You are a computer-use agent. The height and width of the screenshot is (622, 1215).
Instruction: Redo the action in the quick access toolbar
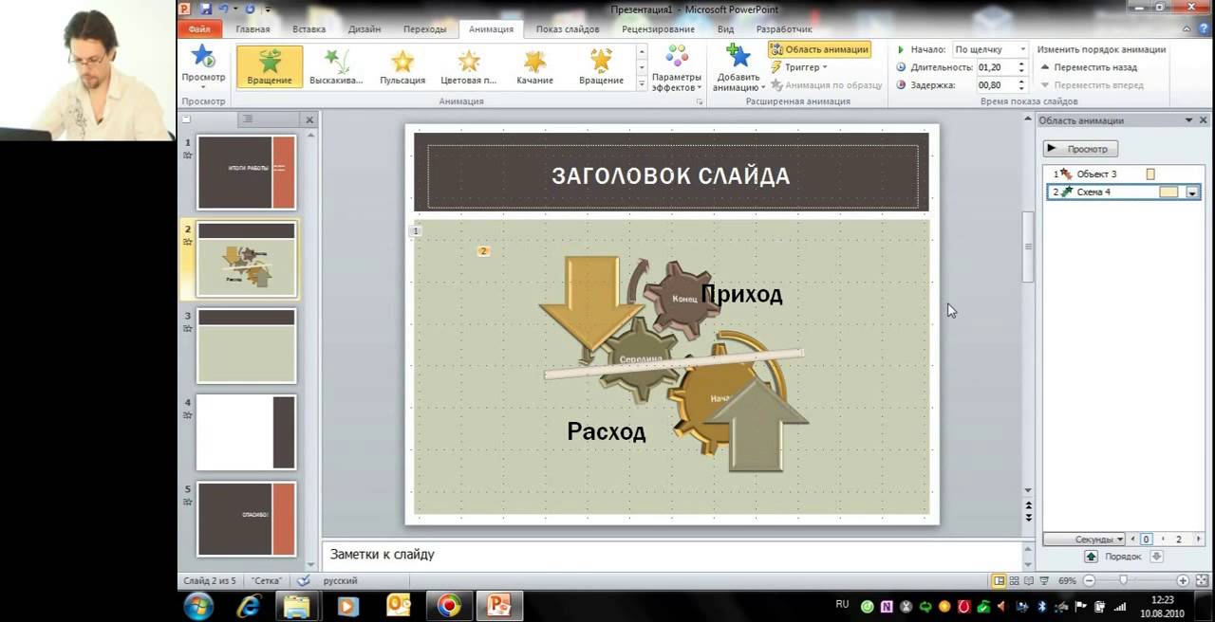tap(250, 9)
